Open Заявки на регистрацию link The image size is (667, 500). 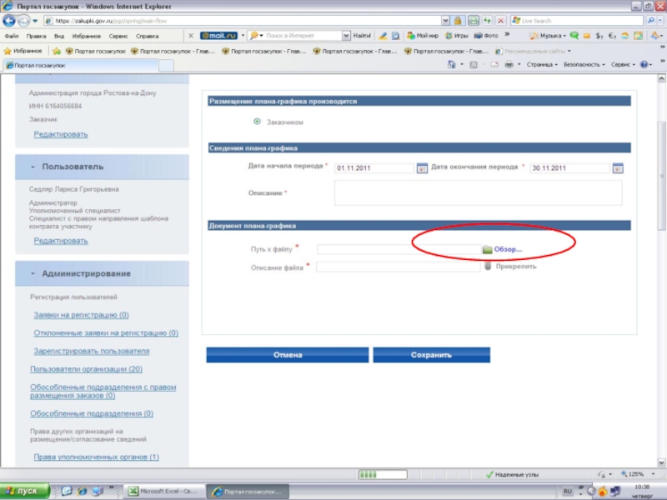click(81, 315)
